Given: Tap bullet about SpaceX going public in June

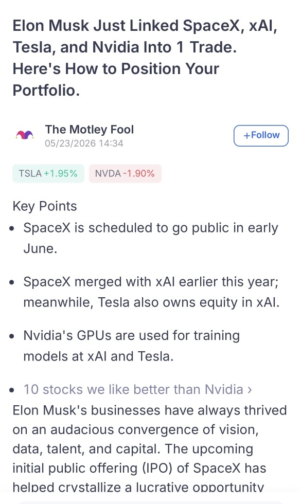Looking at the screenshot, I should pyautogui.click(x=150, y=238).
